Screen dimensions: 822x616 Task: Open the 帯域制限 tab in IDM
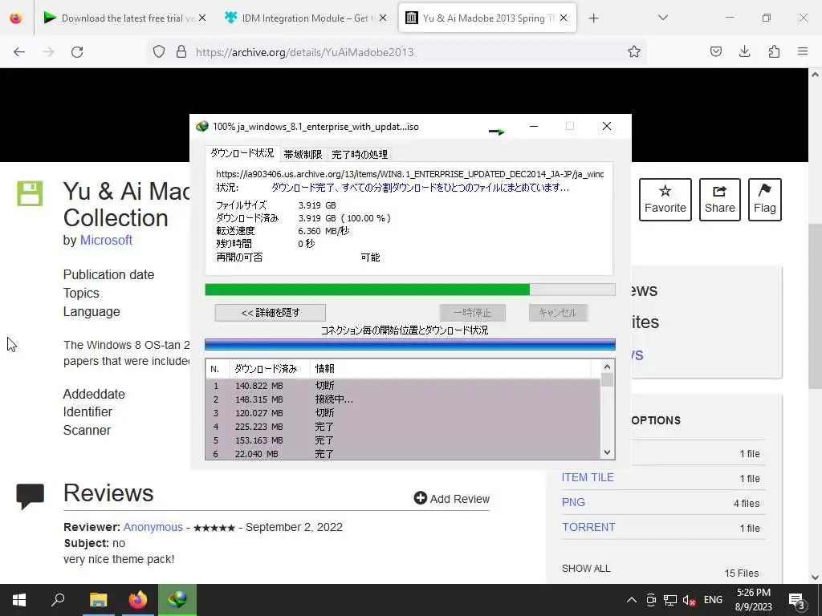pos(303,155)
